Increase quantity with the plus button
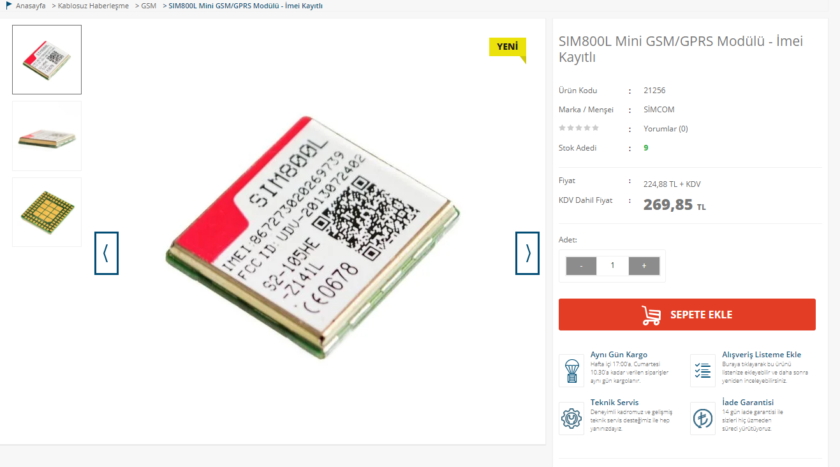 click(644, 265)
